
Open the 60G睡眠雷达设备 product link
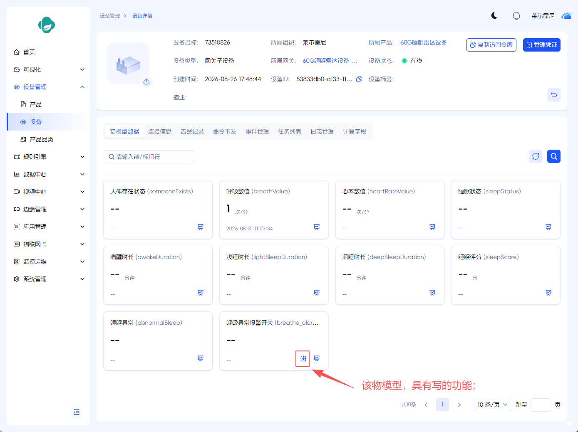tap(424, 42)
